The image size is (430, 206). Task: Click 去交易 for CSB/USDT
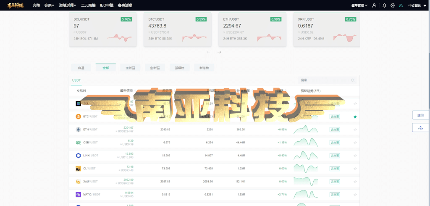point(335,143)
